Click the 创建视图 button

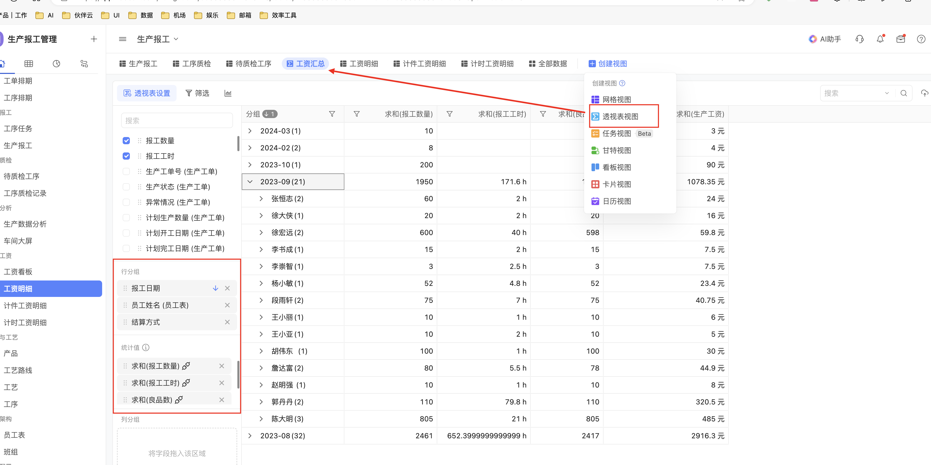point(608,64)
